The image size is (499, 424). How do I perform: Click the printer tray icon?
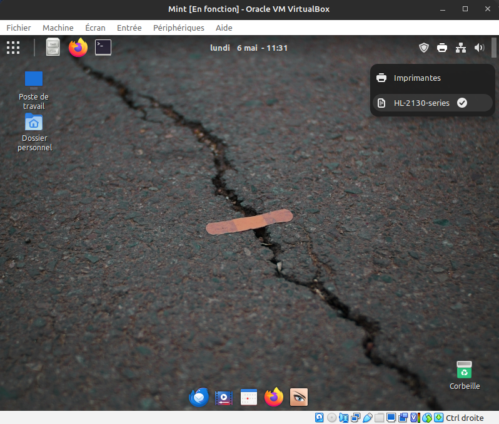point(442,48)
